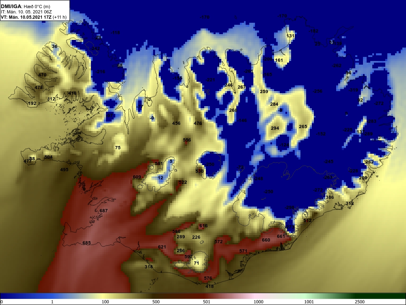Click the map value 586

coord(176,232)
